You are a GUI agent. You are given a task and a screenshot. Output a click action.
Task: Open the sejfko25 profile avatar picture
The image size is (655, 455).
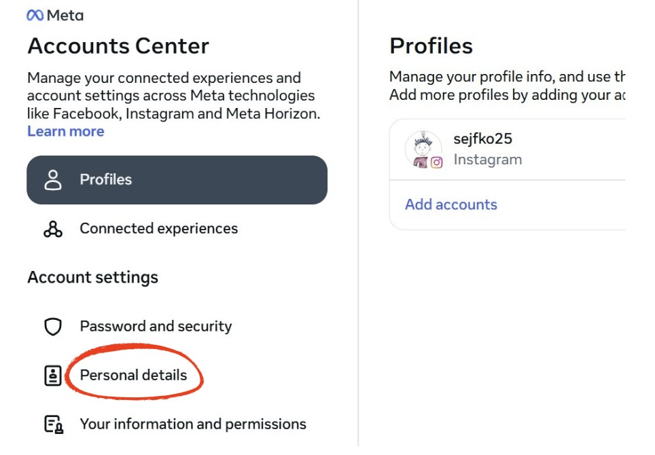(423, 149)
